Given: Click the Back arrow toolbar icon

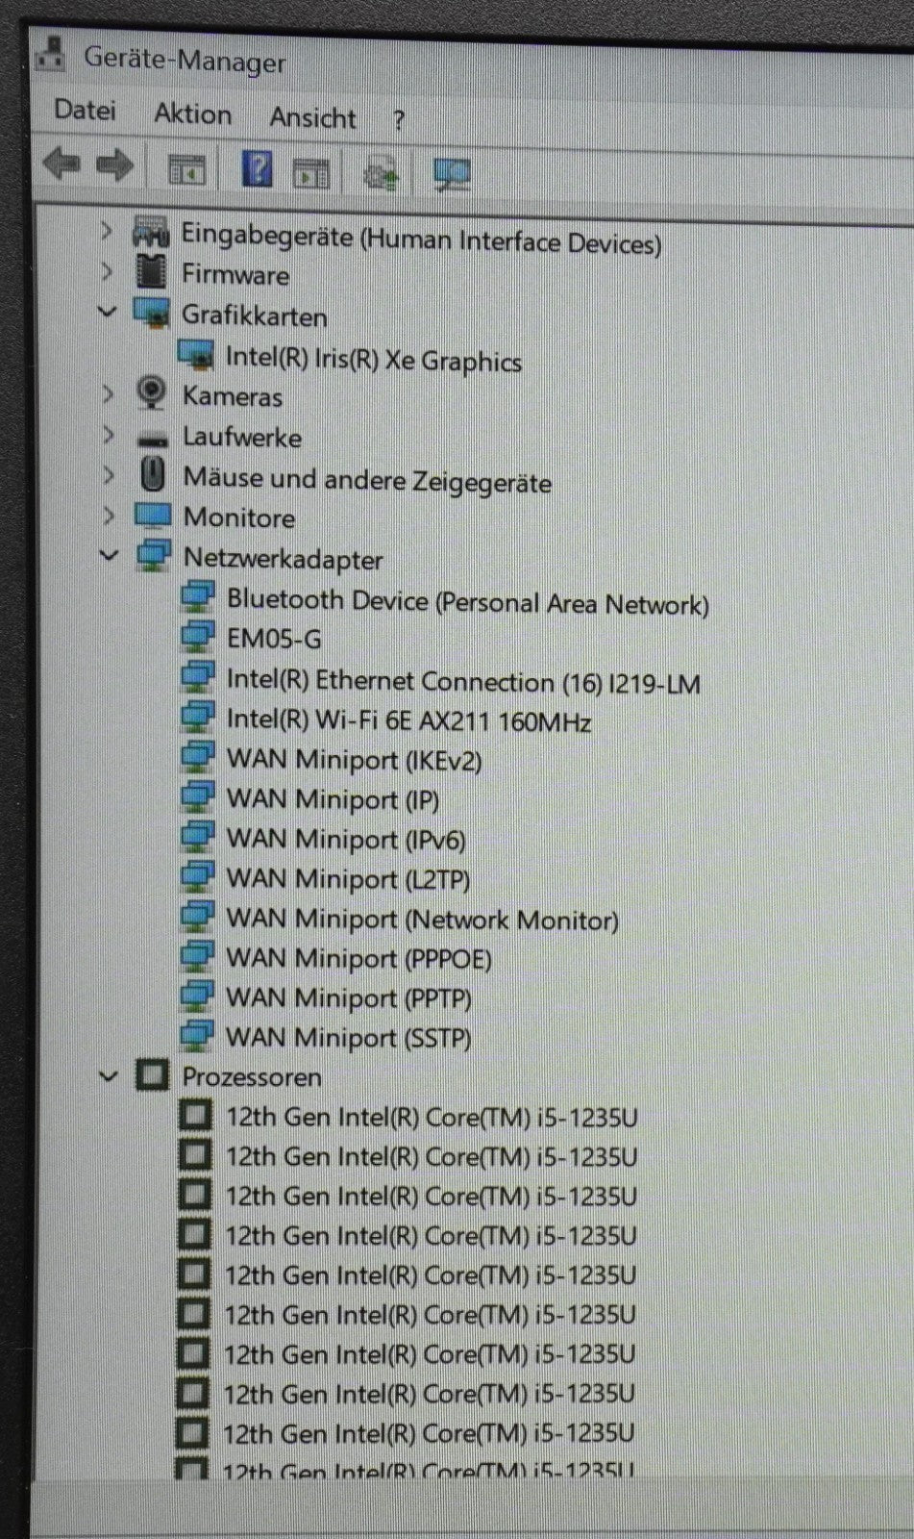Looking at the screenshot, I should tap(62, 164).
